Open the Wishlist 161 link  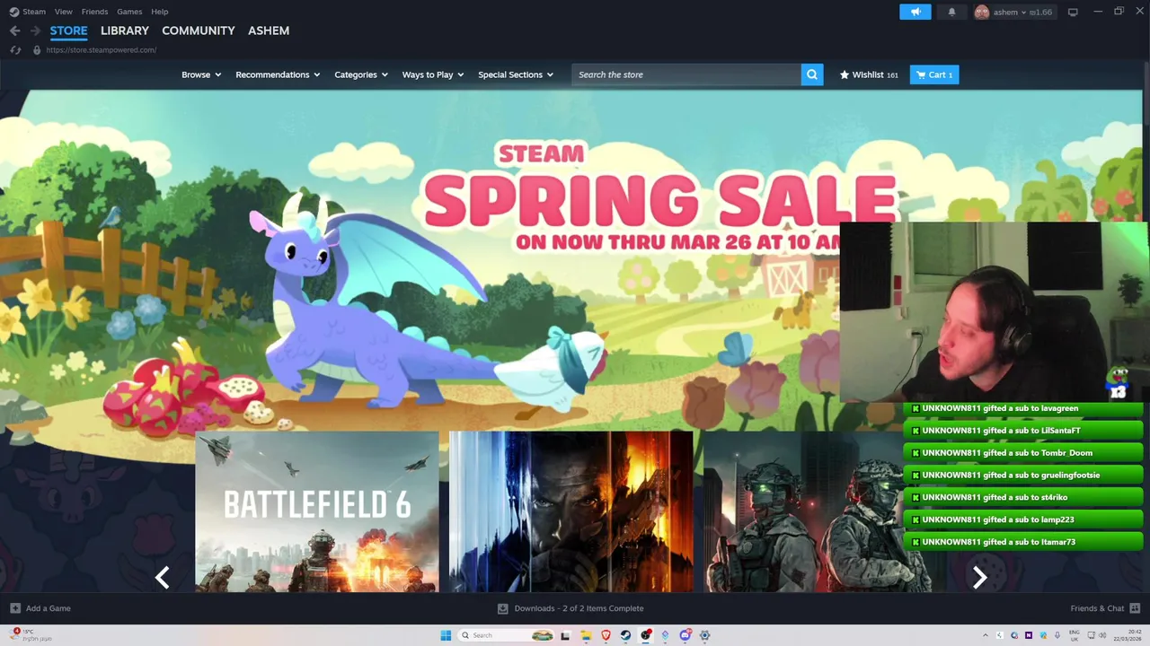(x=869, y=74)
